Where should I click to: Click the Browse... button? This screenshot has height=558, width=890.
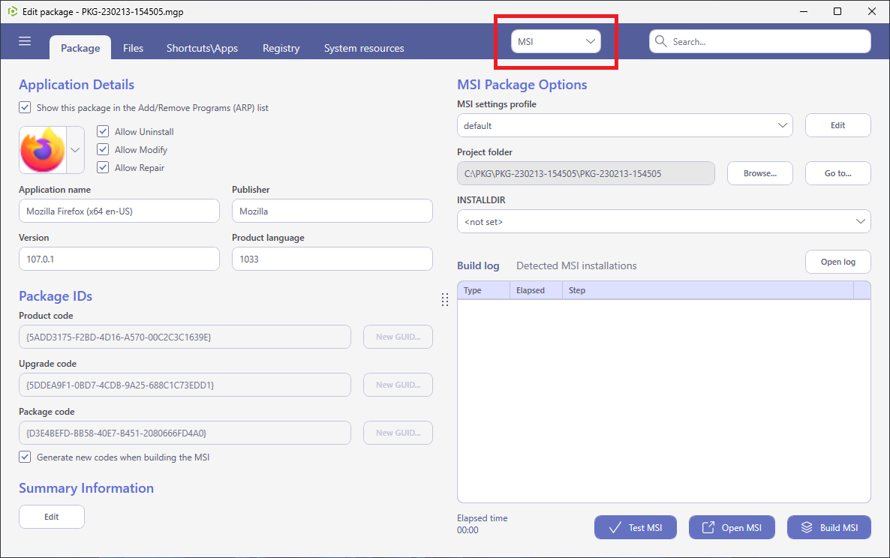point(760,173)
